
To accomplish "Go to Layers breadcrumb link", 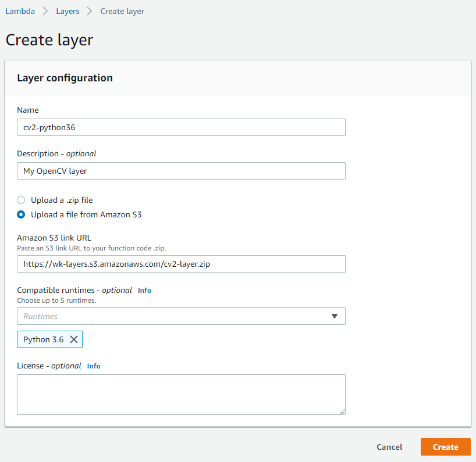I will pyautogui.click(x=68, y=11).
